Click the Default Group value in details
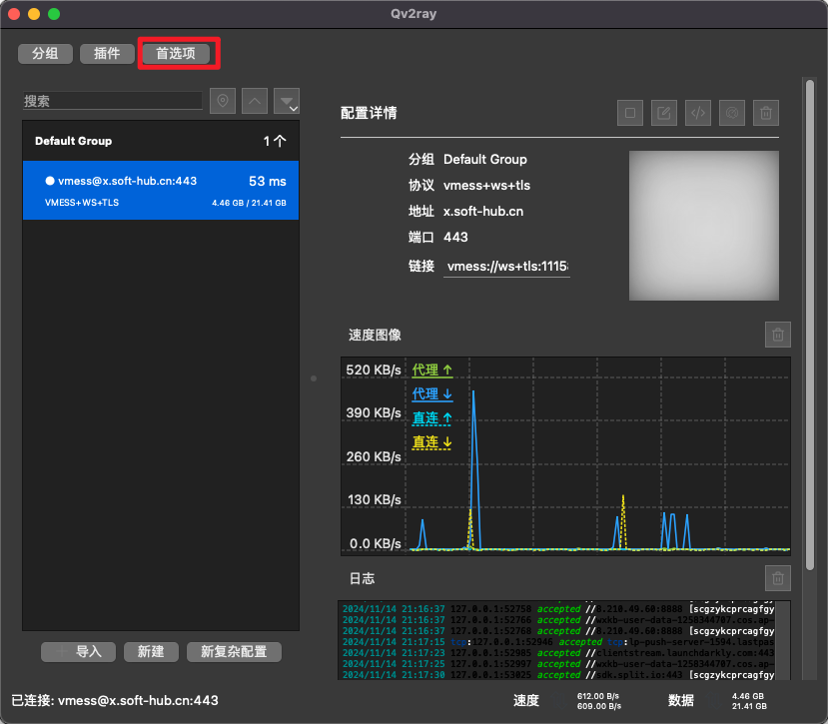 484,159
